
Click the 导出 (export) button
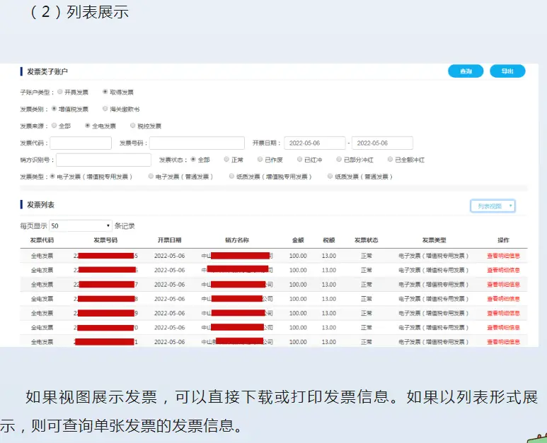click(x=507, y=71)
